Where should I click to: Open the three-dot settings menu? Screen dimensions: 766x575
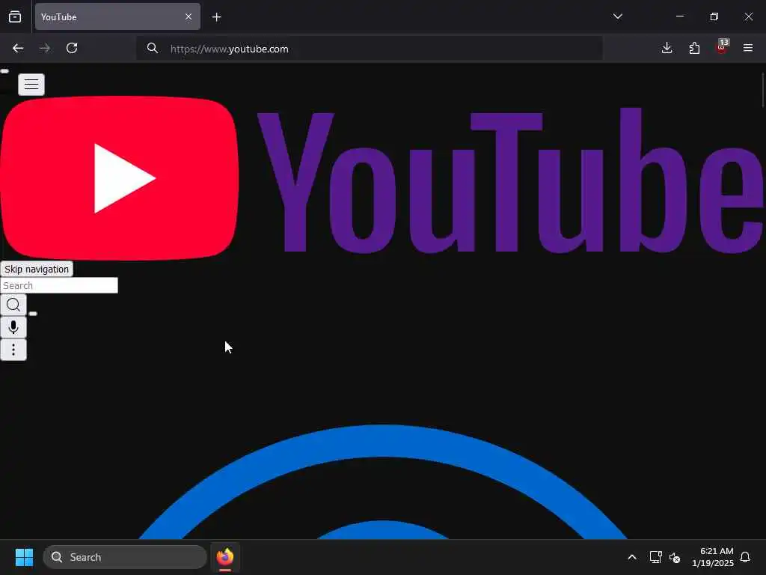point(13,350)
